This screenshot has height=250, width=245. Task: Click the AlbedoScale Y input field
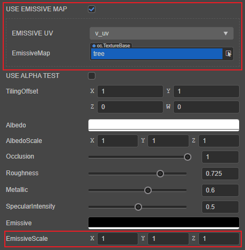pyautogui.click(x=168, y=141)
